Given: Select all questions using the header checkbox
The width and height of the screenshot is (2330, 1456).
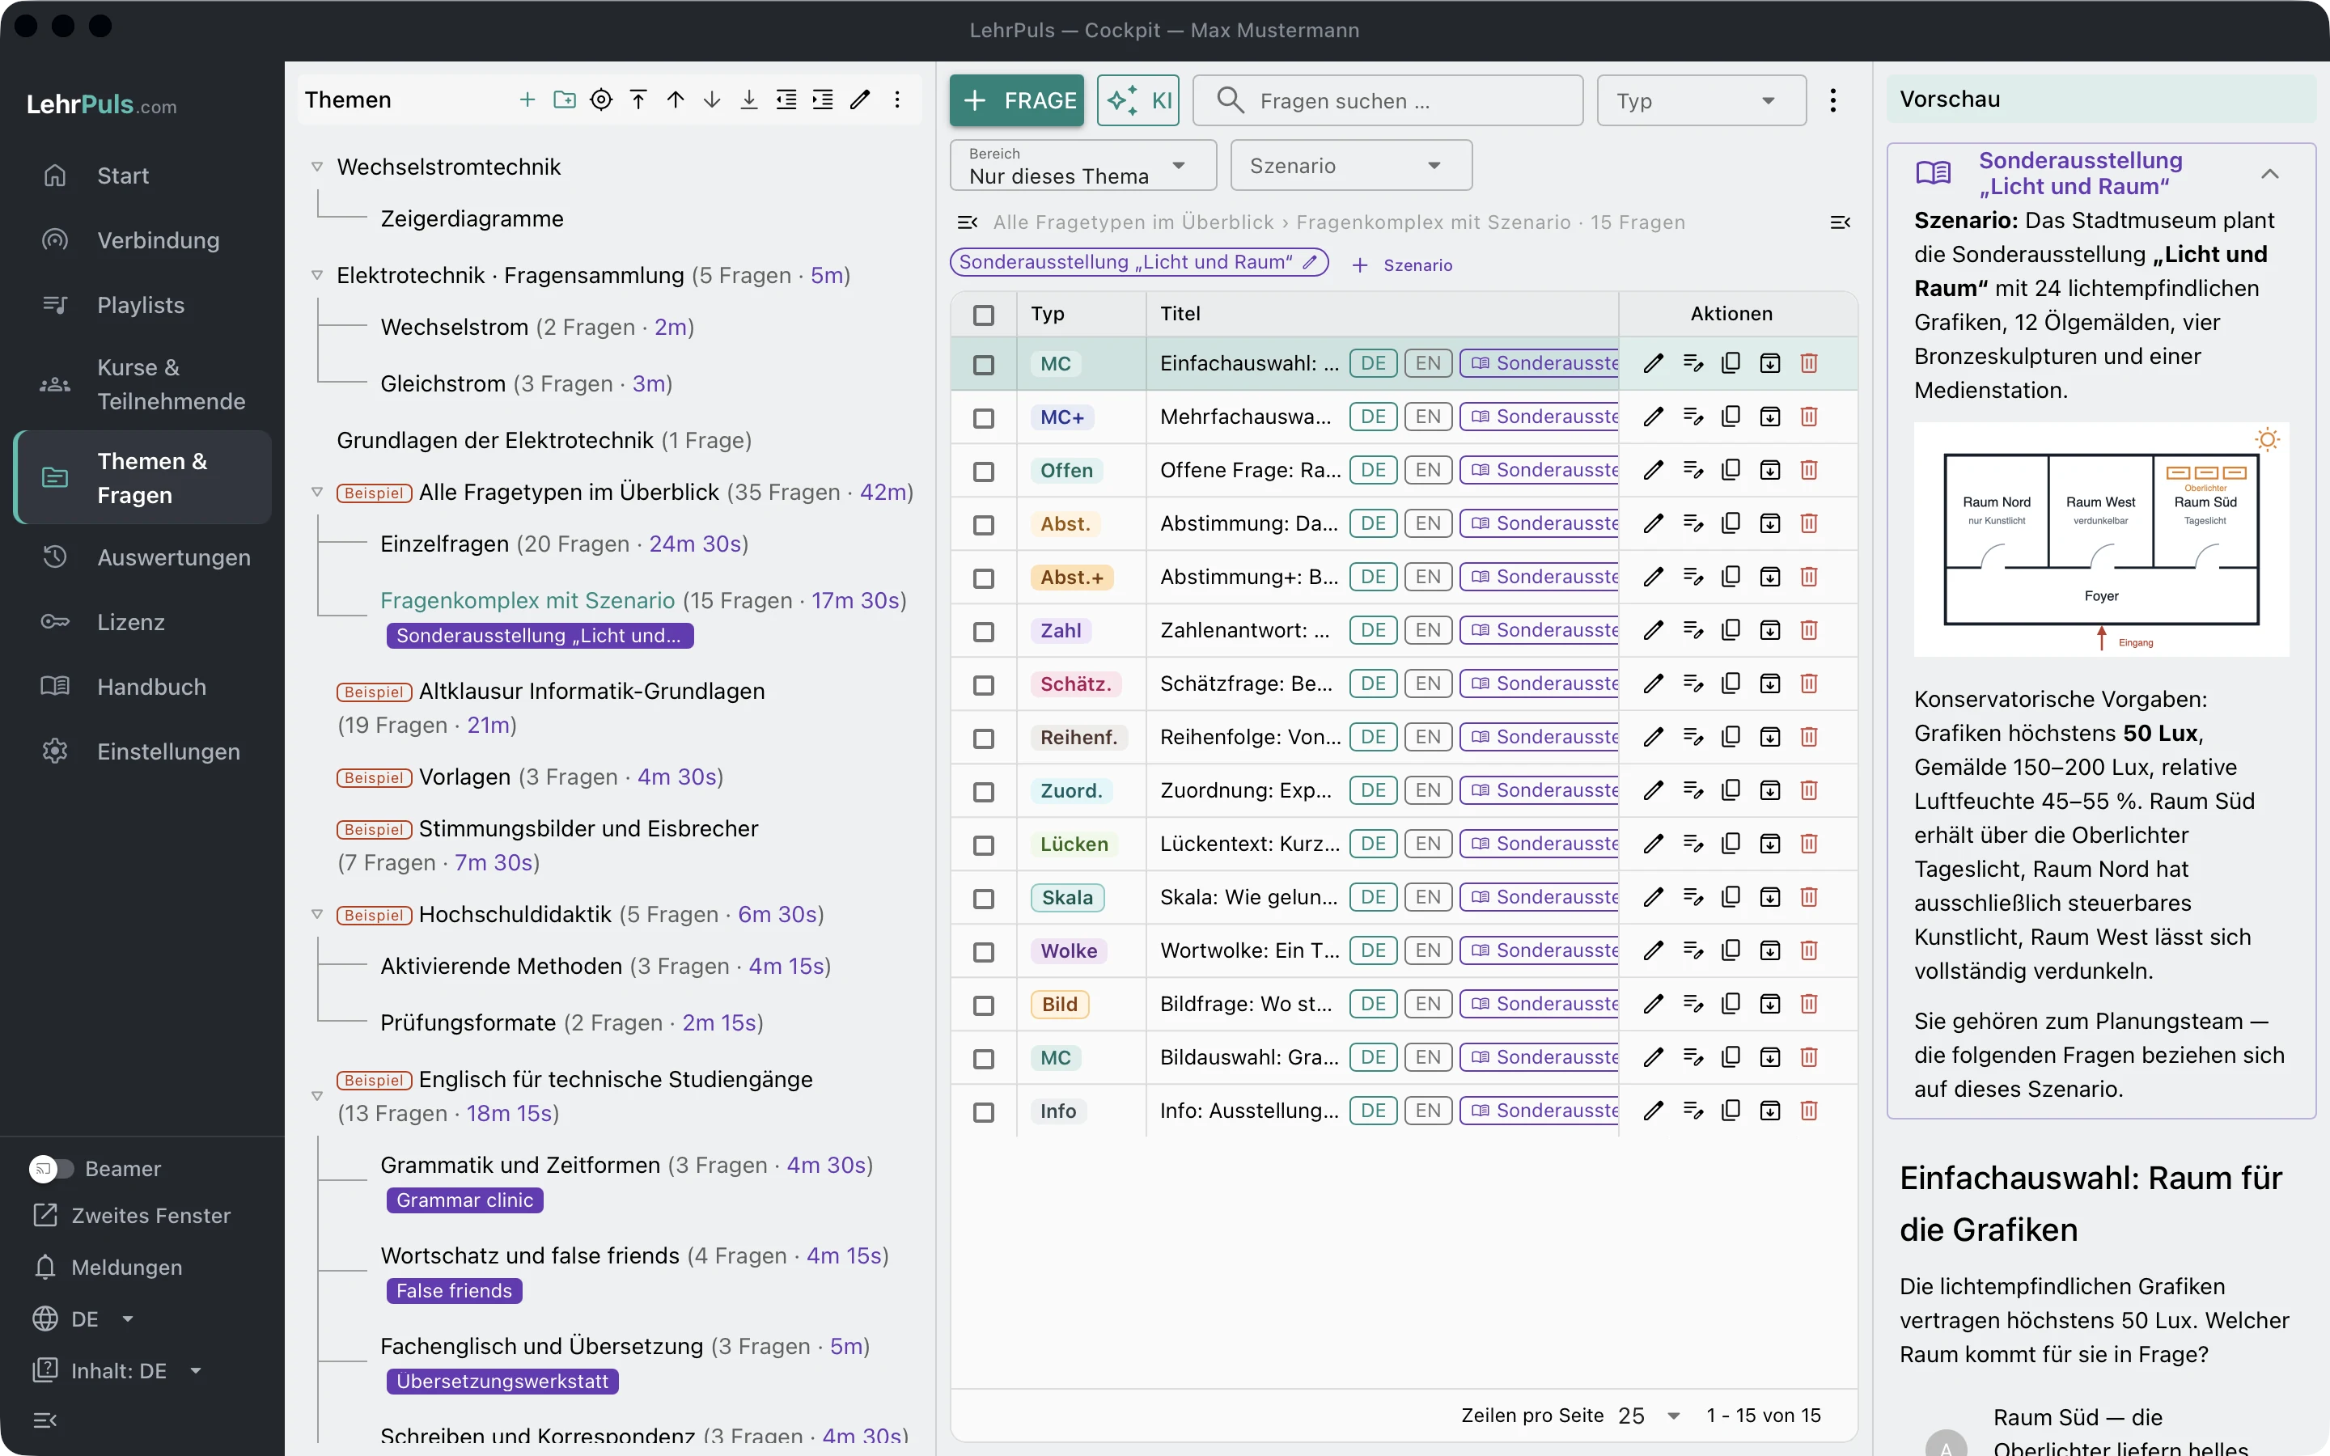Looking at the screenshot, I should click(983, 315).
